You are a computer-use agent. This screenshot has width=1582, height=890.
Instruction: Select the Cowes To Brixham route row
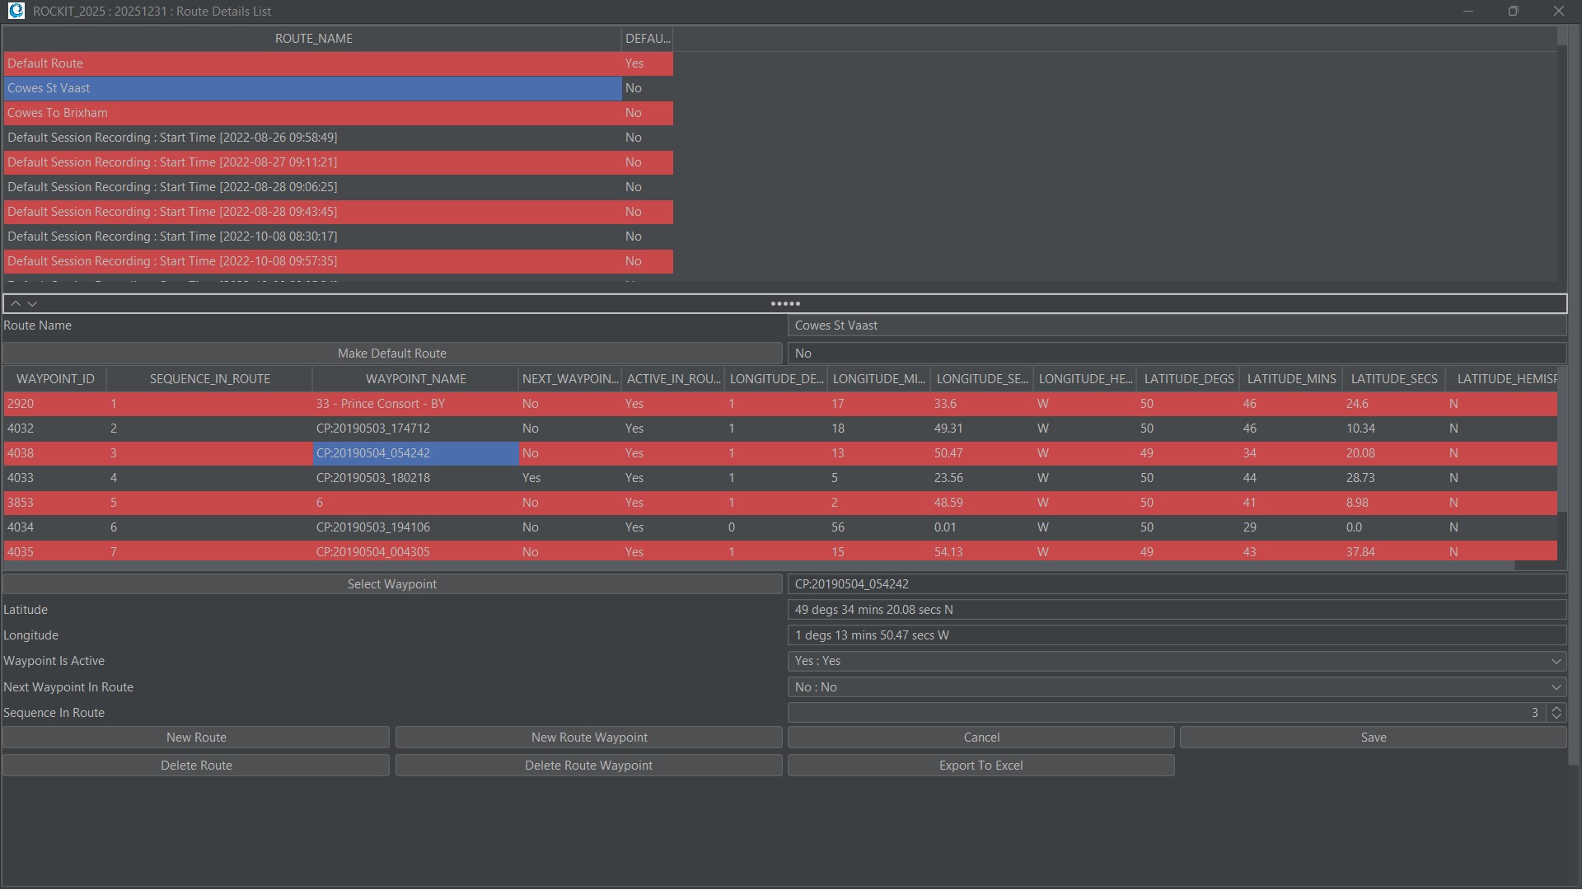(313, 113)
